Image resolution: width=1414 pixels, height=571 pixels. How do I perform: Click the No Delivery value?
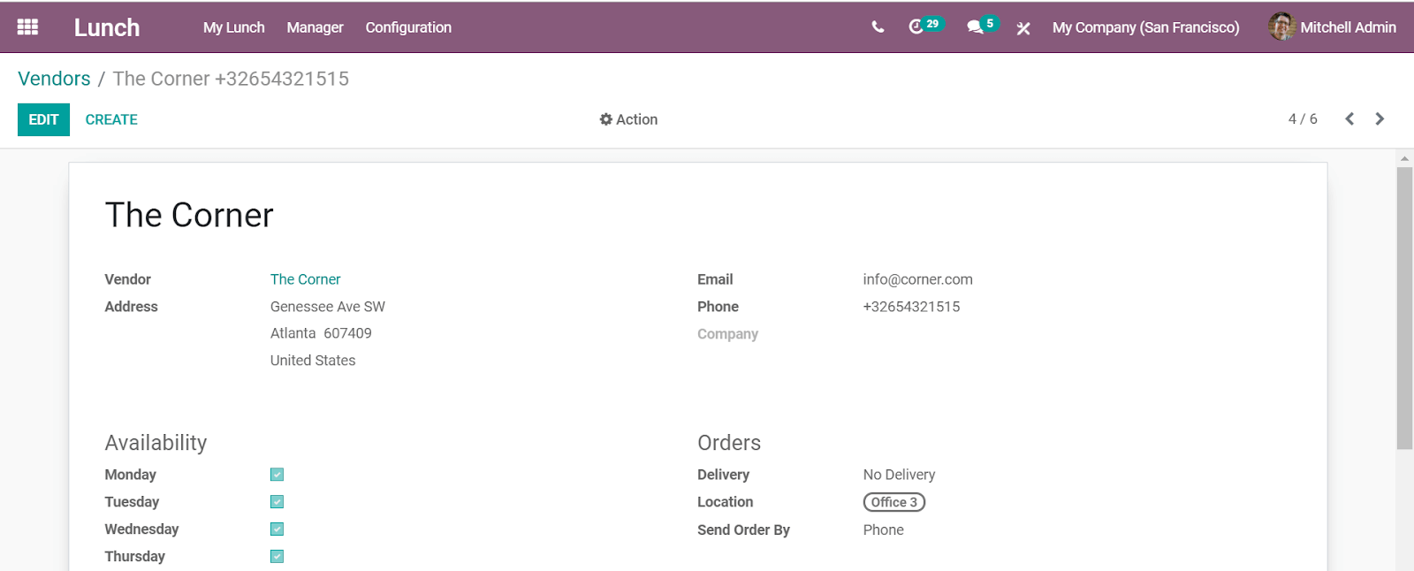[899, 475]
